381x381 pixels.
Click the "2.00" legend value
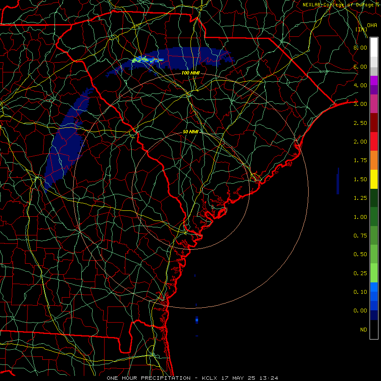coord(360,142)
